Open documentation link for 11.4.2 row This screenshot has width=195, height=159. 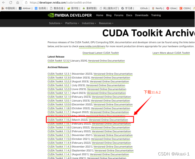tap(114, 151)
